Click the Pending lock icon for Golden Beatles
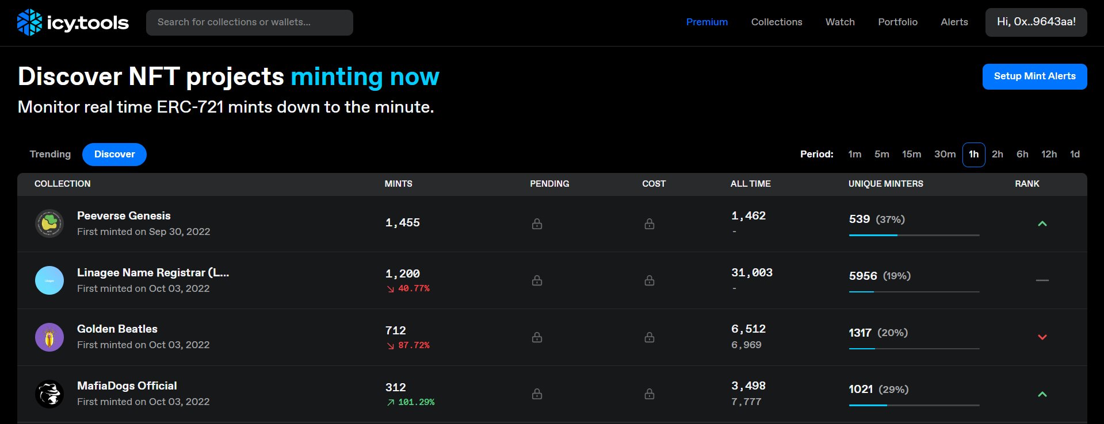 (537, 337)
